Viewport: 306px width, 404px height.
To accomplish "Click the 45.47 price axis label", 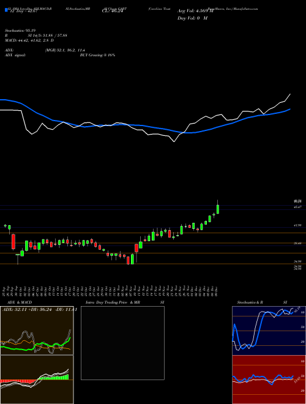I will point(297,207).
